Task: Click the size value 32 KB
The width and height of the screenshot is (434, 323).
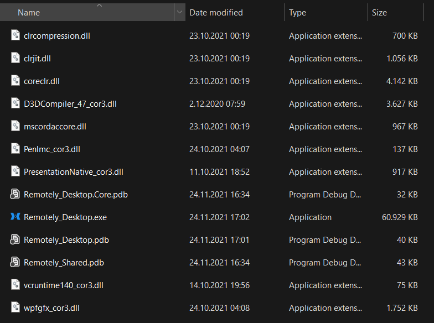Action: click(407, 195)
